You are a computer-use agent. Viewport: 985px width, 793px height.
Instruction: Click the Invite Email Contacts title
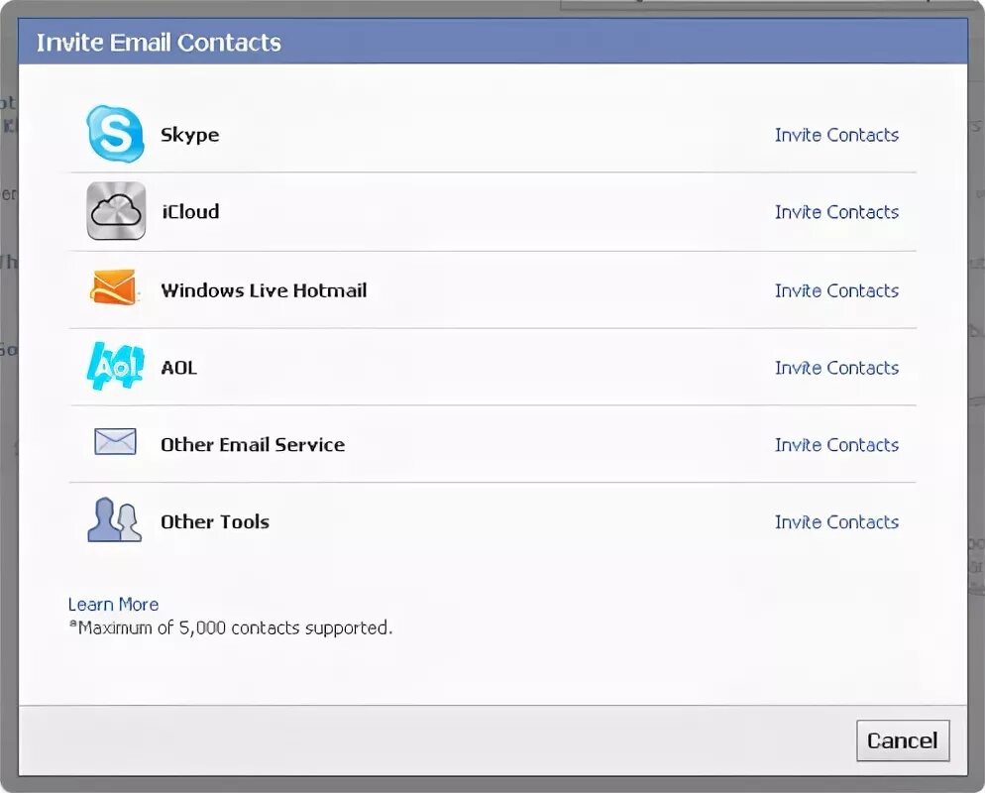click(x=159, y=42)
